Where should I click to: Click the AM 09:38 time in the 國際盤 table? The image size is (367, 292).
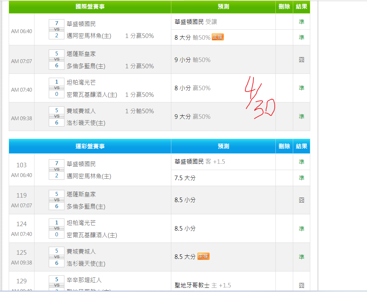22,118
